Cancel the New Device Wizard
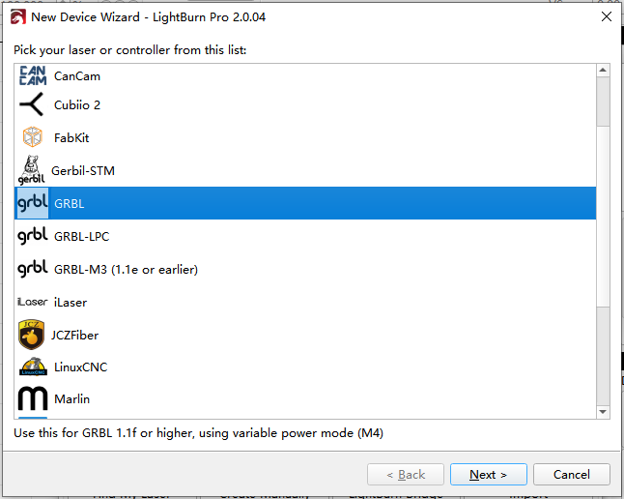The image size is (624, 499). click(572, 474)
